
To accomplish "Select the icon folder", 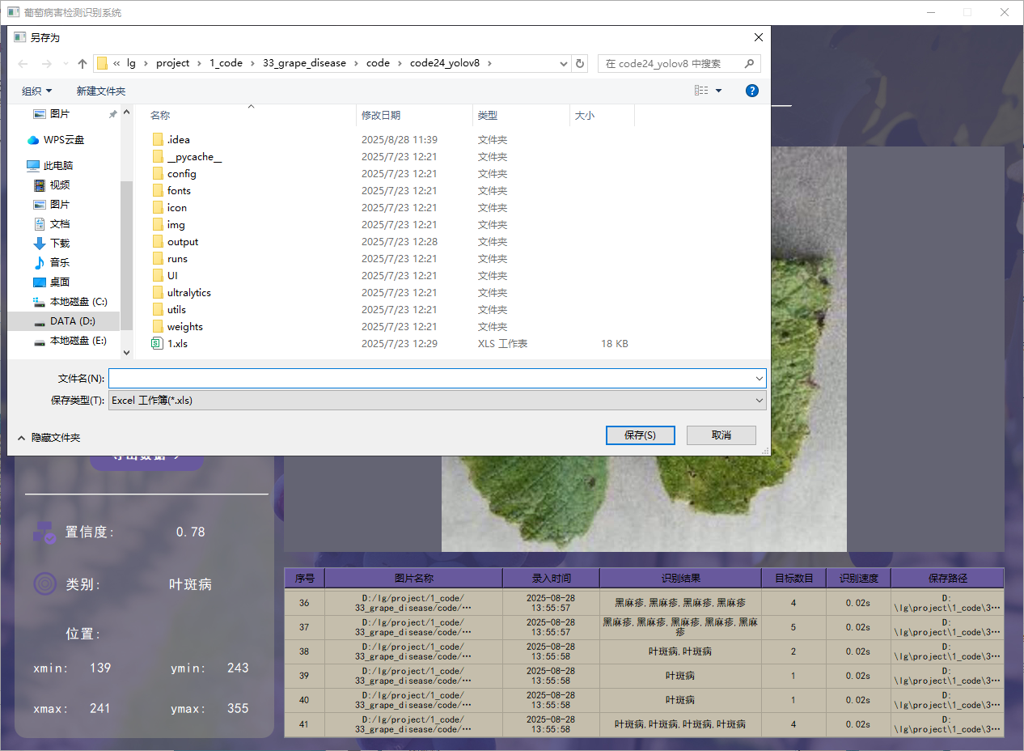I will (169, 208).
